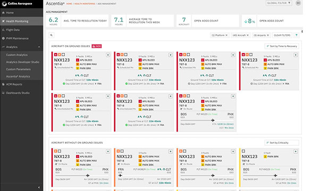Click the user avatar icon at top right
319x191 pixels.
(x=298, y=3)
